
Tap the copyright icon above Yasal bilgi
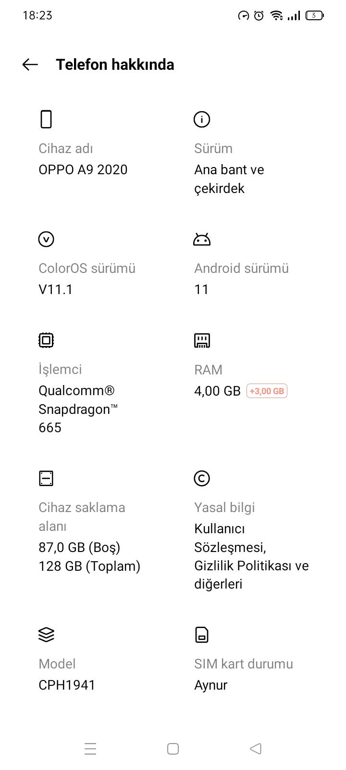click(202, 478)
